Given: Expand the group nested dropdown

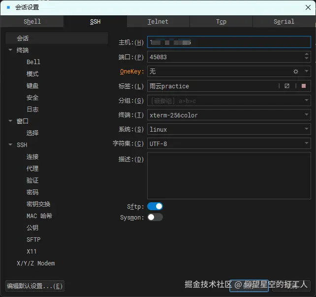Looking at the screenshot, I should click(306, 100).
